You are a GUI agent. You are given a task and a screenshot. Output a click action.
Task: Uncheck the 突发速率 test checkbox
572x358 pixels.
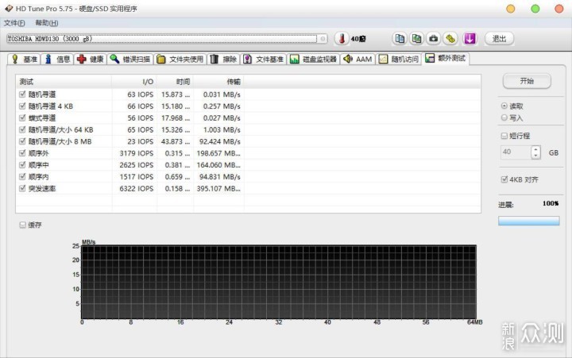(x=22, y=188)
